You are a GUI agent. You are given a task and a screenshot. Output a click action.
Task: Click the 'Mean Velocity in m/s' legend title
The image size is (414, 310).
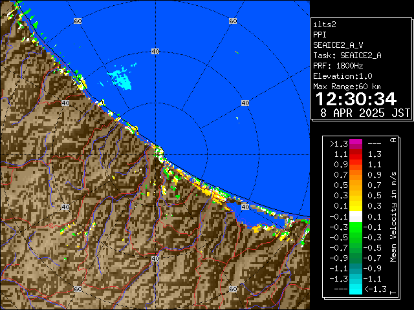393,217
